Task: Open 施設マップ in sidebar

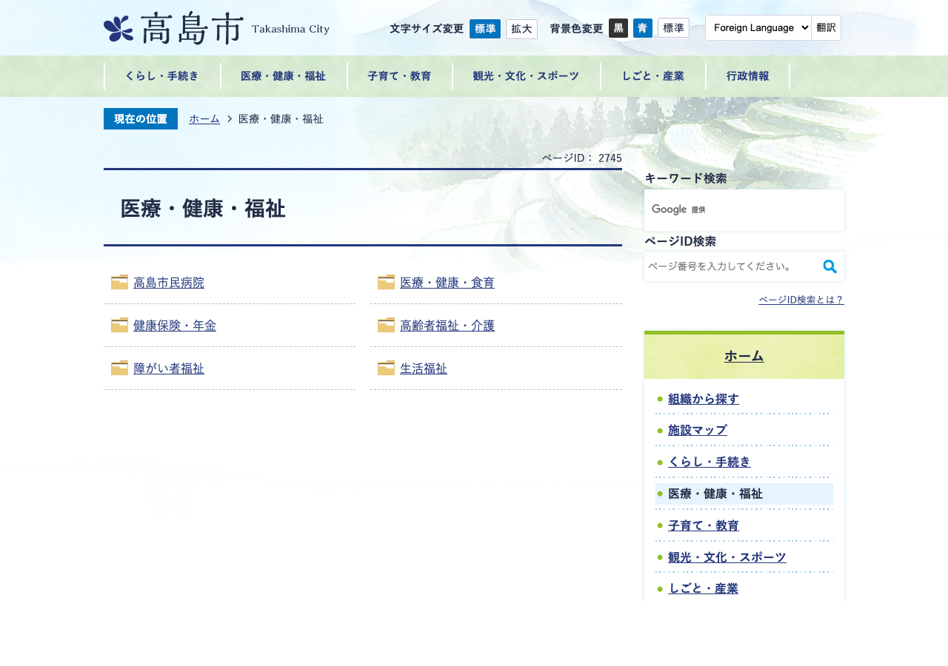Action: (698, 430)
